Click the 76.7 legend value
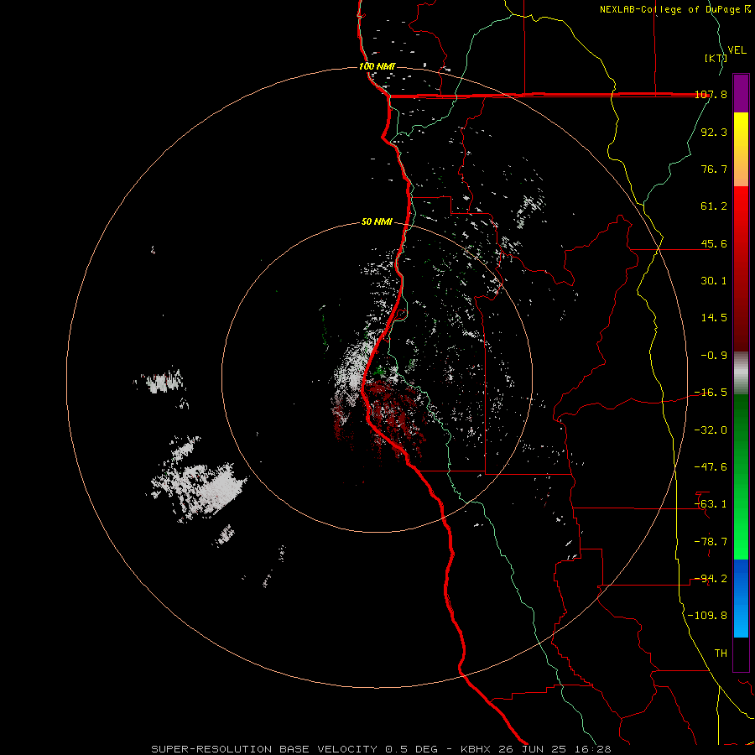Viewport: 755px width, 755px height. point(714,169)
